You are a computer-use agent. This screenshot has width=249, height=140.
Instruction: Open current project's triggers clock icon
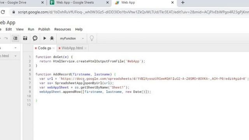click(x=35, y=38)
